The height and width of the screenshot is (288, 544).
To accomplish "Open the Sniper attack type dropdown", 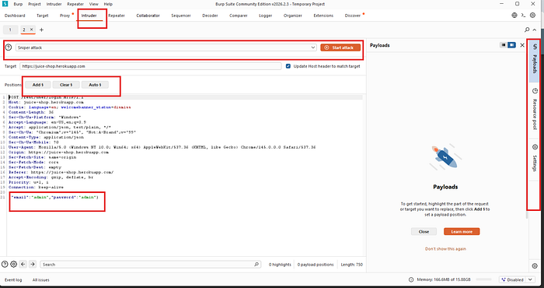I will (166, 47).
